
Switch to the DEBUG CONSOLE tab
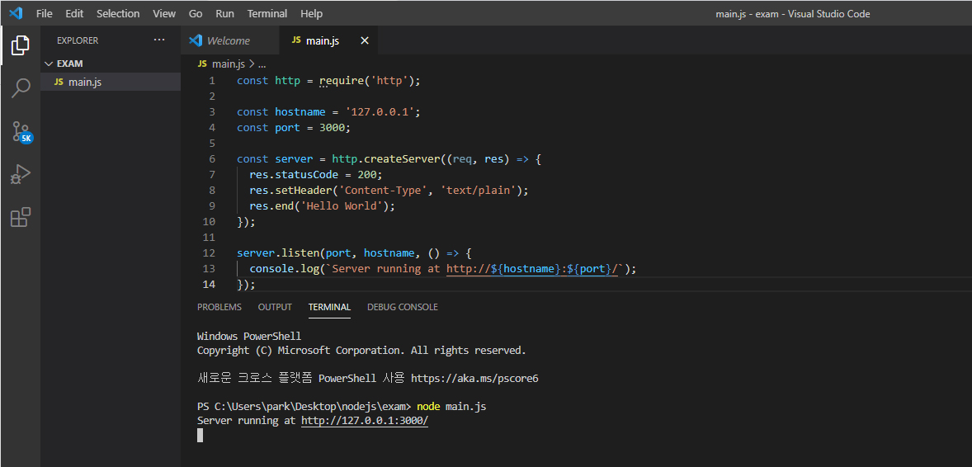coord(403,307)
